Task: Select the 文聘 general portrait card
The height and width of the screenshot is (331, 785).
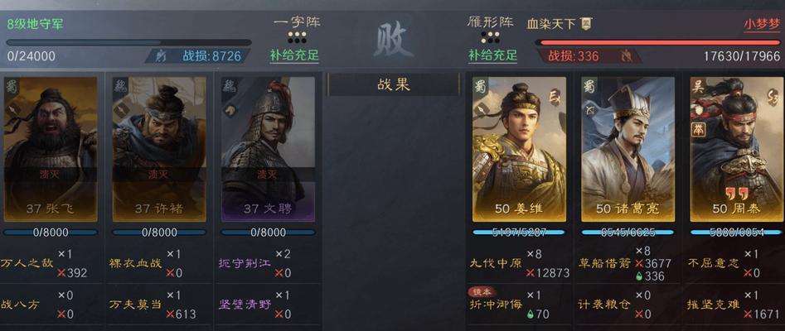Action: coord(268,149)
